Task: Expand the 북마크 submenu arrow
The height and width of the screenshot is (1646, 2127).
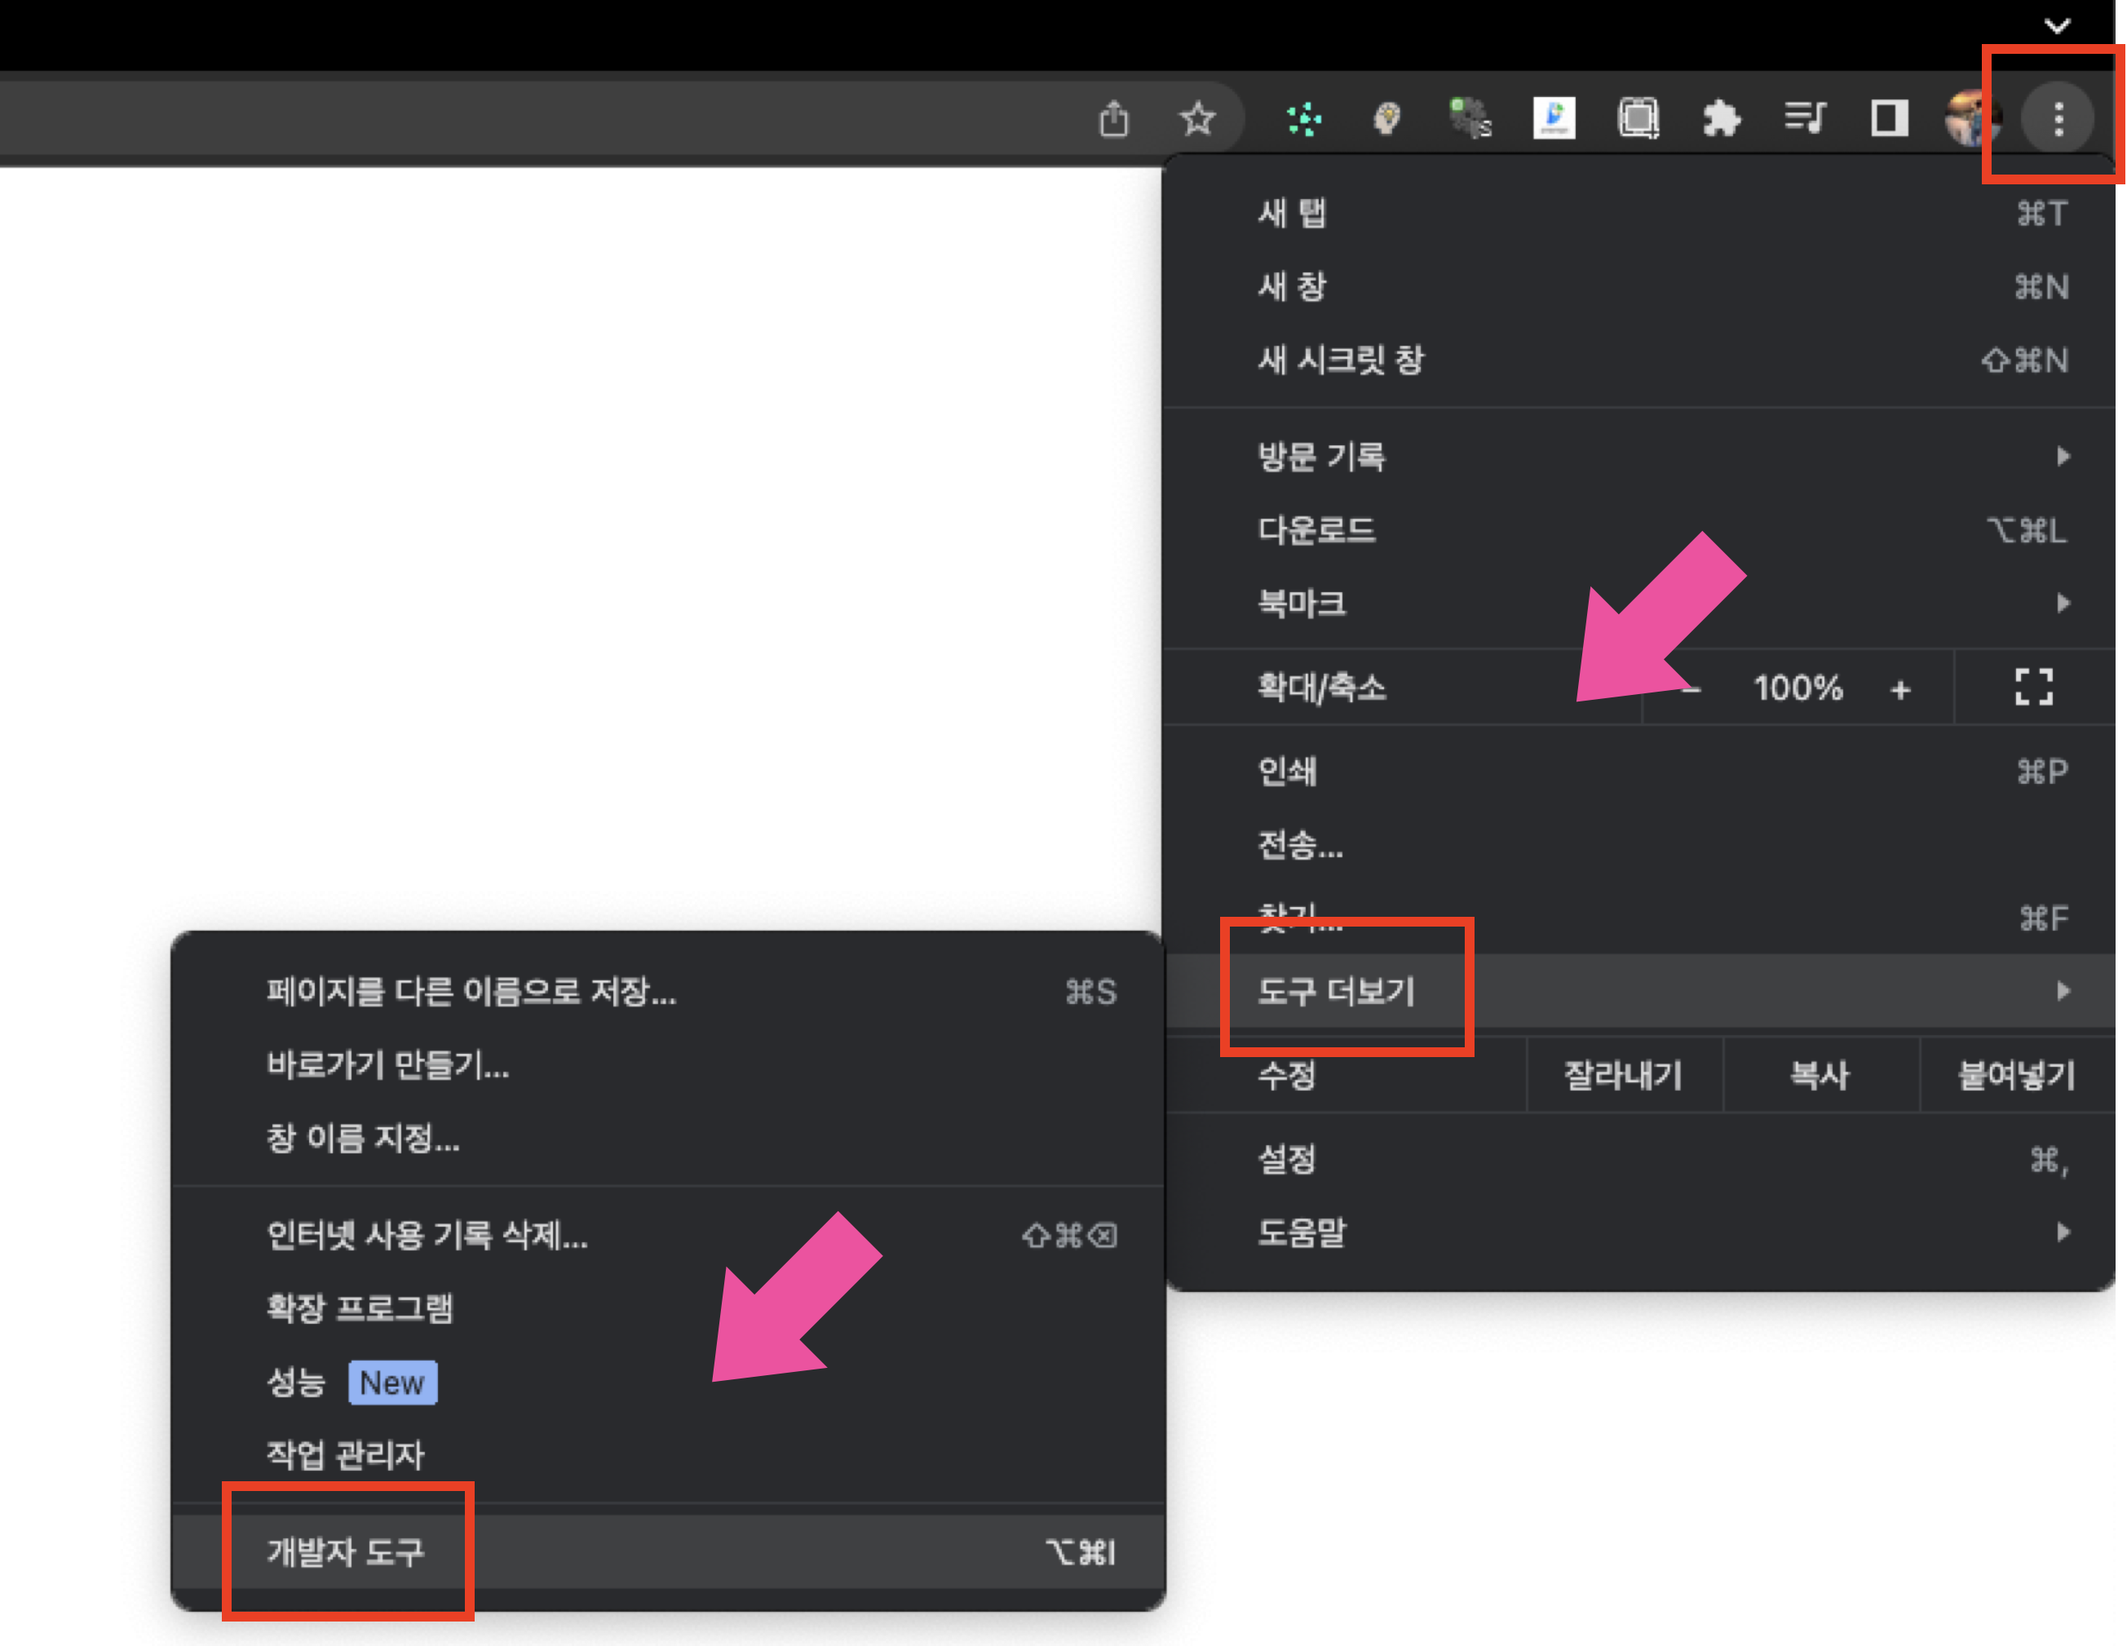Action: tap(2063, 603)
